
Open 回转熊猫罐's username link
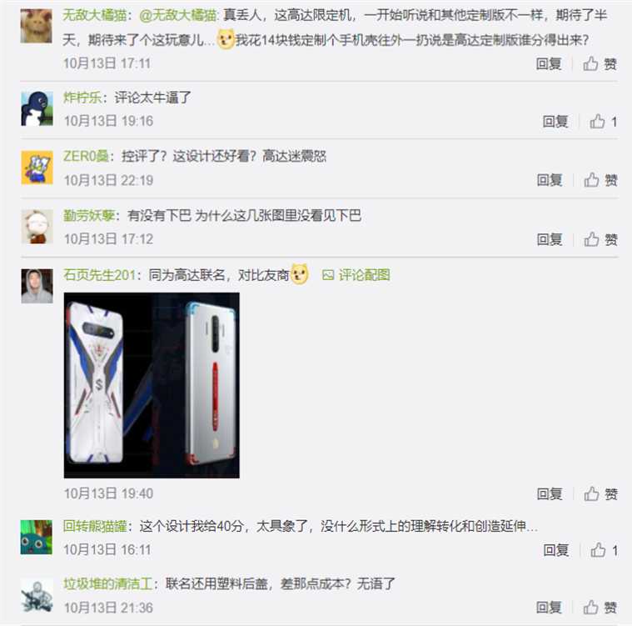pos(95,526)
